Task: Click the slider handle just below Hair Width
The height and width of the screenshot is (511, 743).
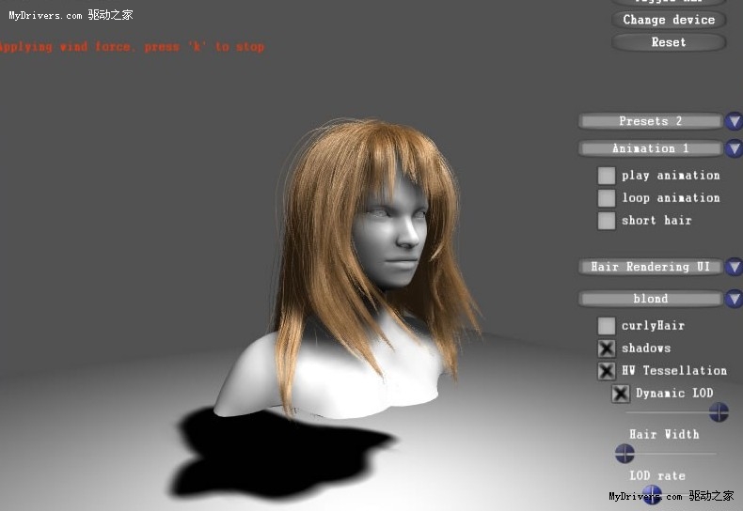Action: (624, 454)
